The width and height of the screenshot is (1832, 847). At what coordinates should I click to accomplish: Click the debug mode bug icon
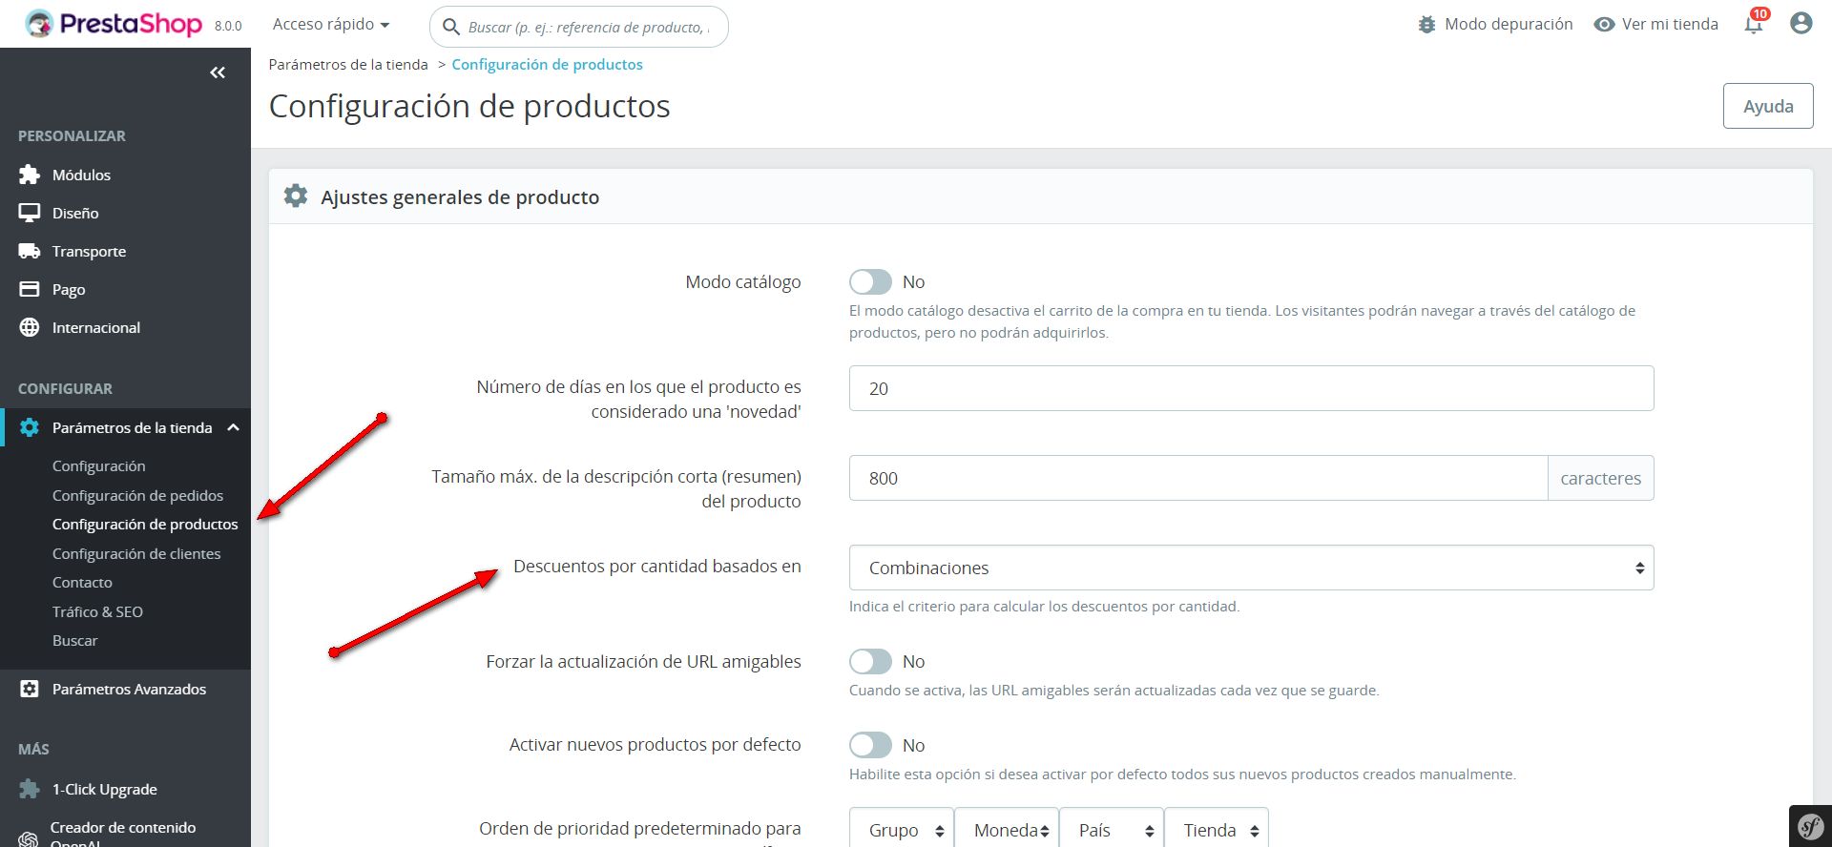(1426, 25)
